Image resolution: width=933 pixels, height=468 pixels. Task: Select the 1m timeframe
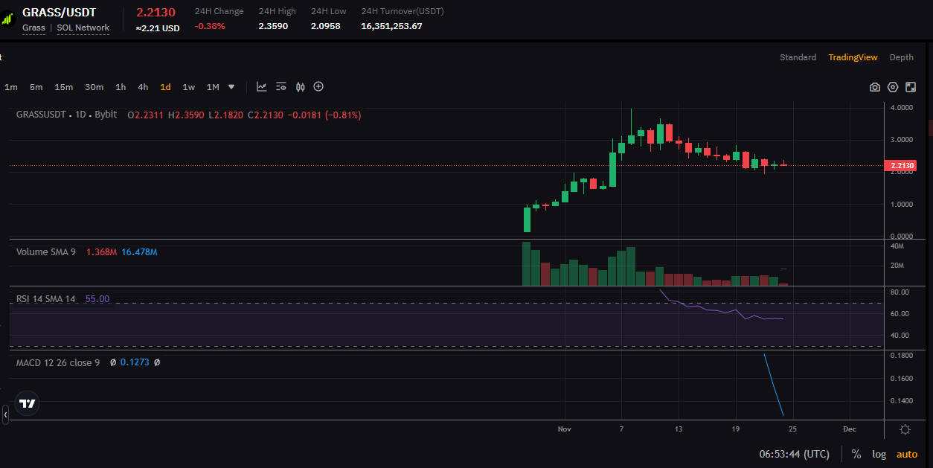tap(11, 87)
